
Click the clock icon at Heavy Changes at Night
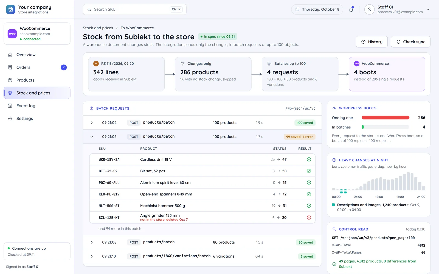pos(334,160)
